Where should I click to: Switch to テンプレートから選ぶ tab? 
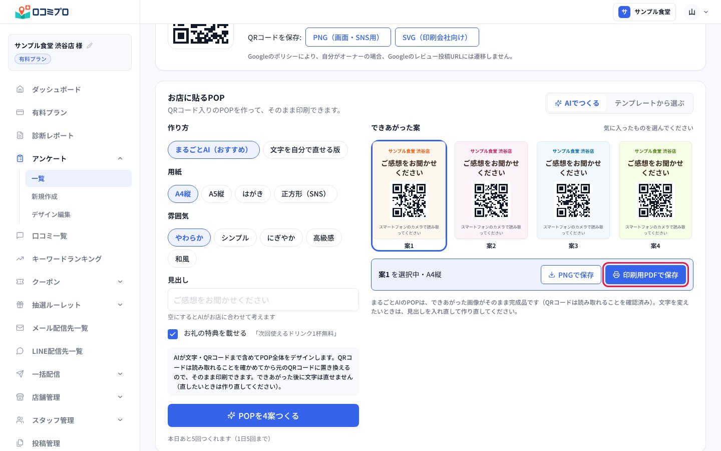(649, 103)
